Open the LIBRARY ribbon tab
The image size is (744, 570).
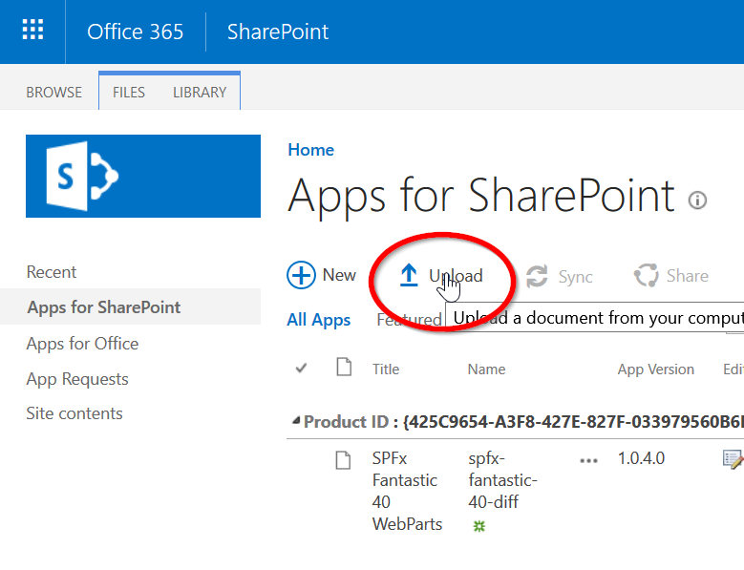(x=200, y=92)
